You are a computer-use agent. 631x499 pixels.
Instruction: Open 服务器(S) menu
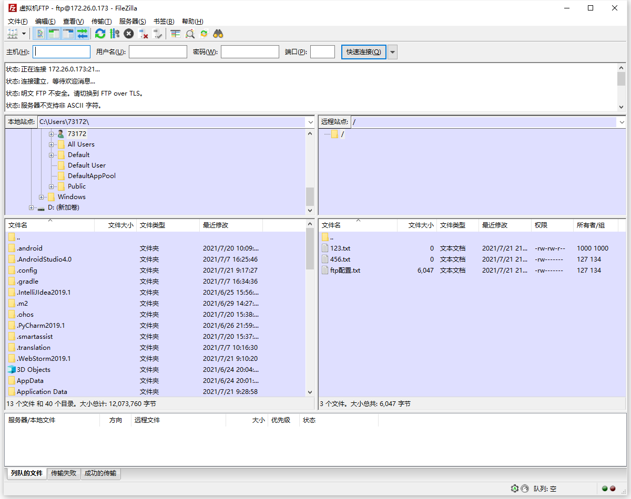coord(133,21)
